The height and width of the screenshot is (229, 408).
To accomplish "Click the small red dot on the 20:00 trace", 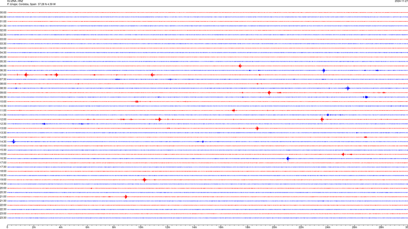I will point(91,188).
